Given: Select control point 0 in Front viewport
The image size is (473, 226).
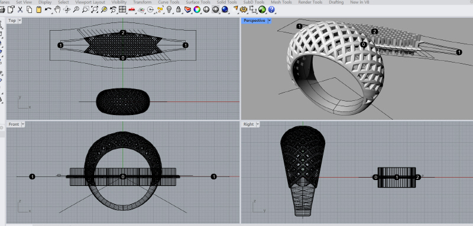Looking at the screenshot, I should 122,176.
